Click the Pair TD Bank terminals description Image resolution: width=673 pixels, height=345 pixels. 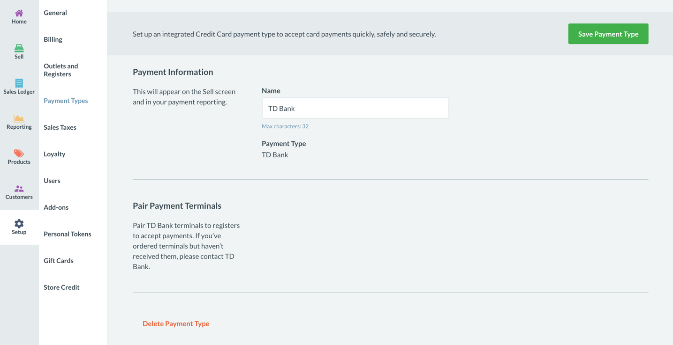click(x=187, y=246)
